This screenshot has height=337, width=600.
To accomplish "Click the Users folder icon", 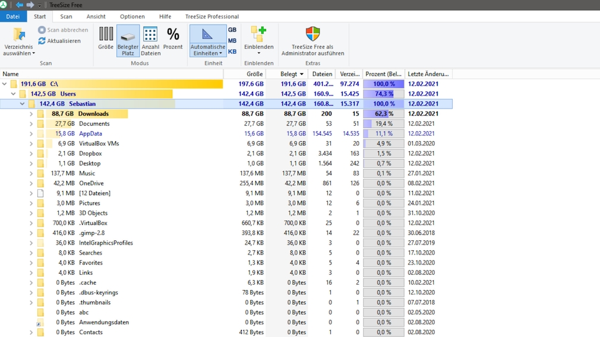I will [x=23, y=94].
